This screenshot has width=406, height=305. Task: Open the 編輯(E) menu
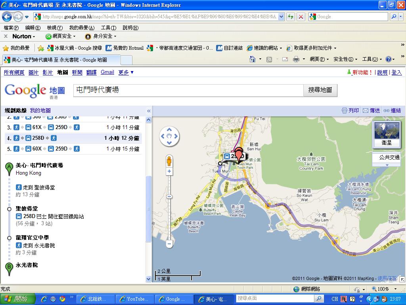(33, 28)
